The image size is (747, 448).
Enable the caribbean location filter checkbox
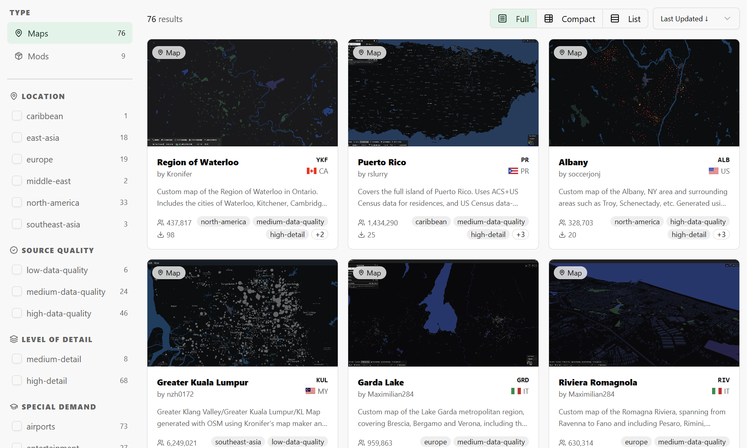(x=17, y=116)
